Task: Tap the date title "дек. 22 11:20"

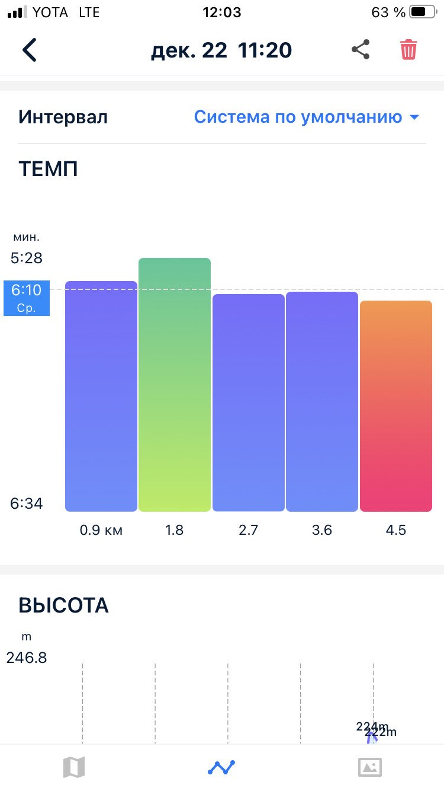Action: click(221, 50)
